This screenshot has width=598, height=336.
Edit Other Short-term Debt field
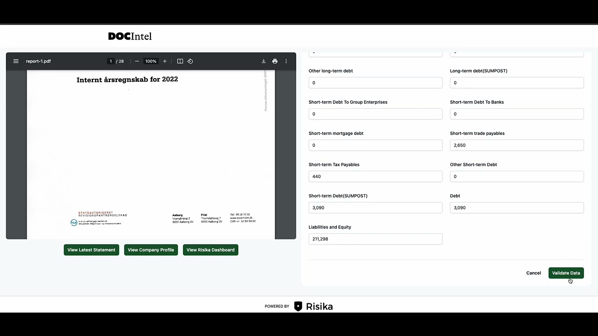coord(517,176)
